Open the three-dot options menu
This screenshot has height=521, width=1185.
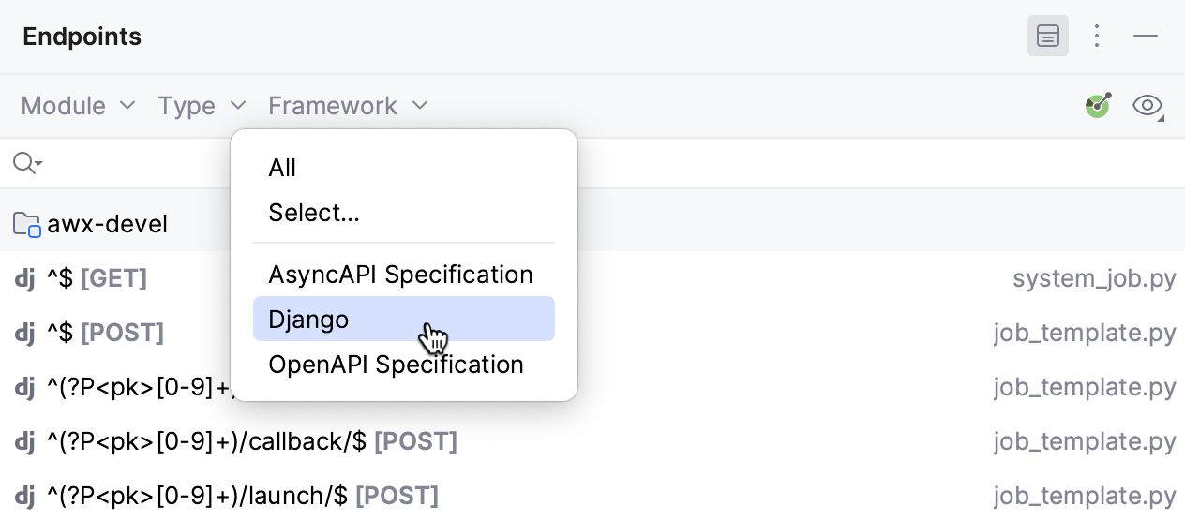coord(1097,37)
